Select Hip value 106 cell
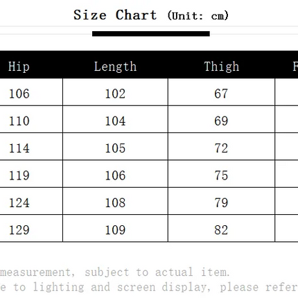 (x=31, y=92)
